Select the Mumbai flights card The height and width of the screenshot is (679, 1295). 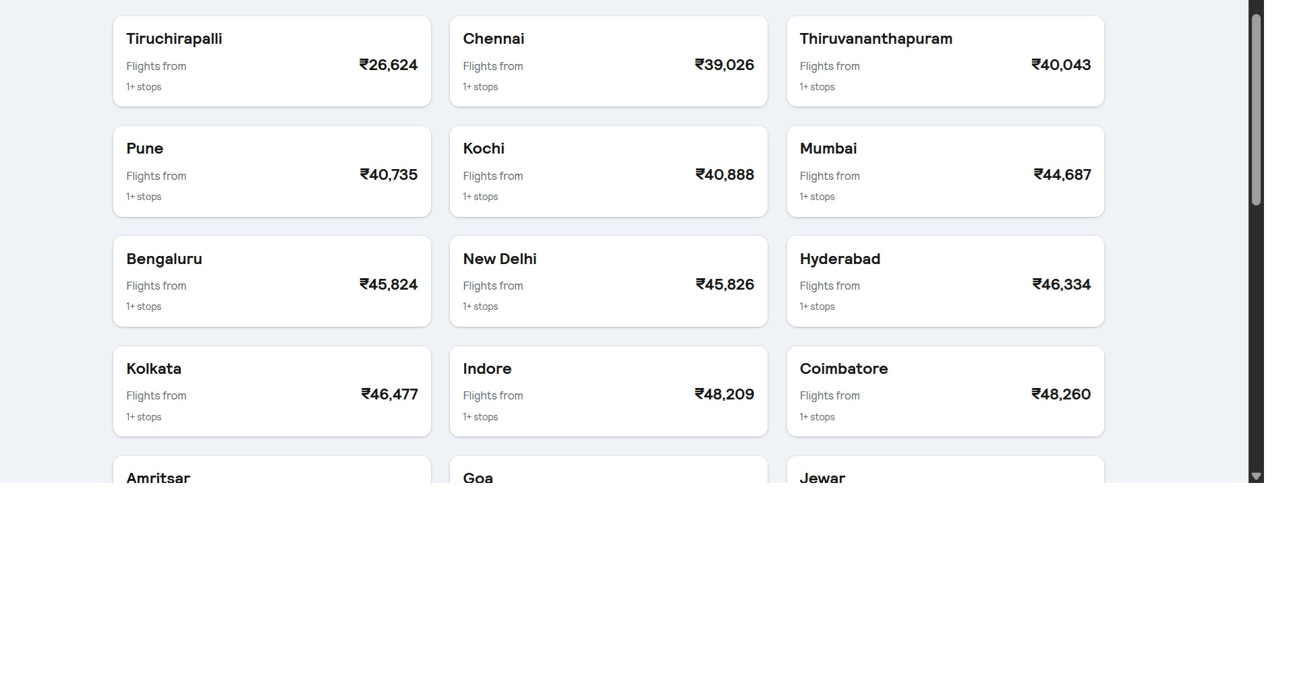tap(945, 171)
